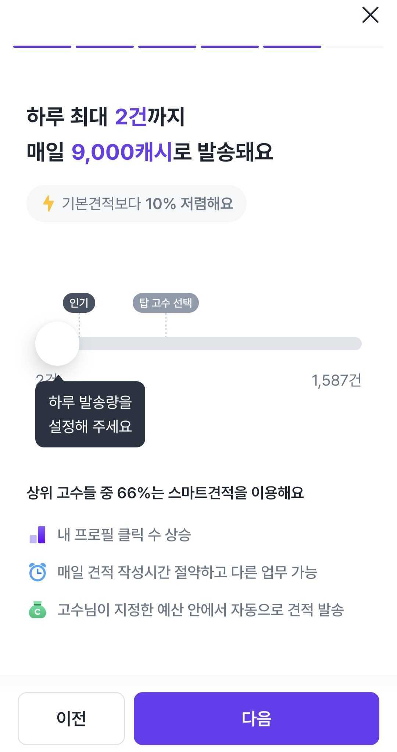This screenshot has height=752, width=397.
Task: Tap the 탑 고수 선택 marker label
Action: [x=165, y=303]
